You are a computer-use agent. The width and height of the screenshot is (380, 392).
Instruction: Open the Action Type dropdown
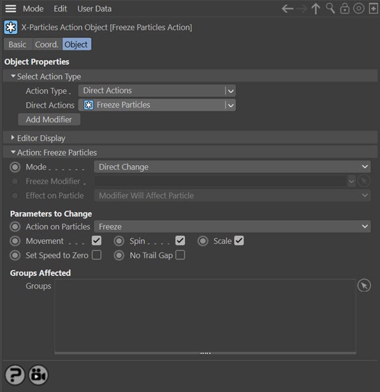pos(157,91)
